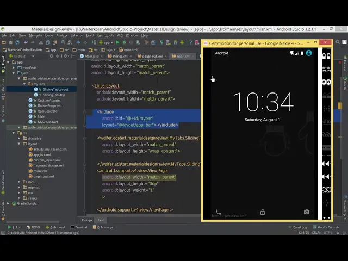Viewport: 348px width, 261px height.
Task: Select fragment_drawer.xml in project tree
Action: [48, 165]
